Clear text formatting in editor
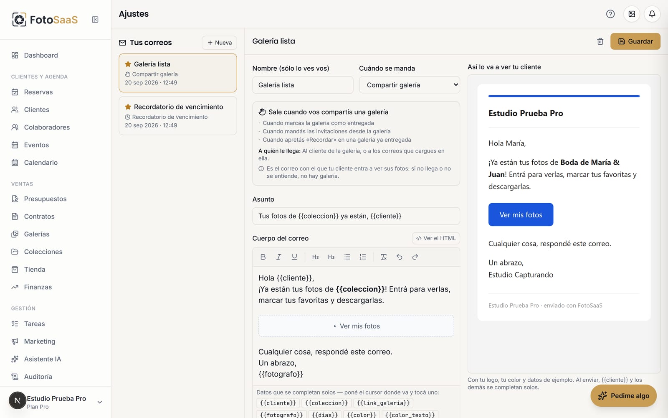This screenshot has height=418, width=668. click(x=384, y=257)
